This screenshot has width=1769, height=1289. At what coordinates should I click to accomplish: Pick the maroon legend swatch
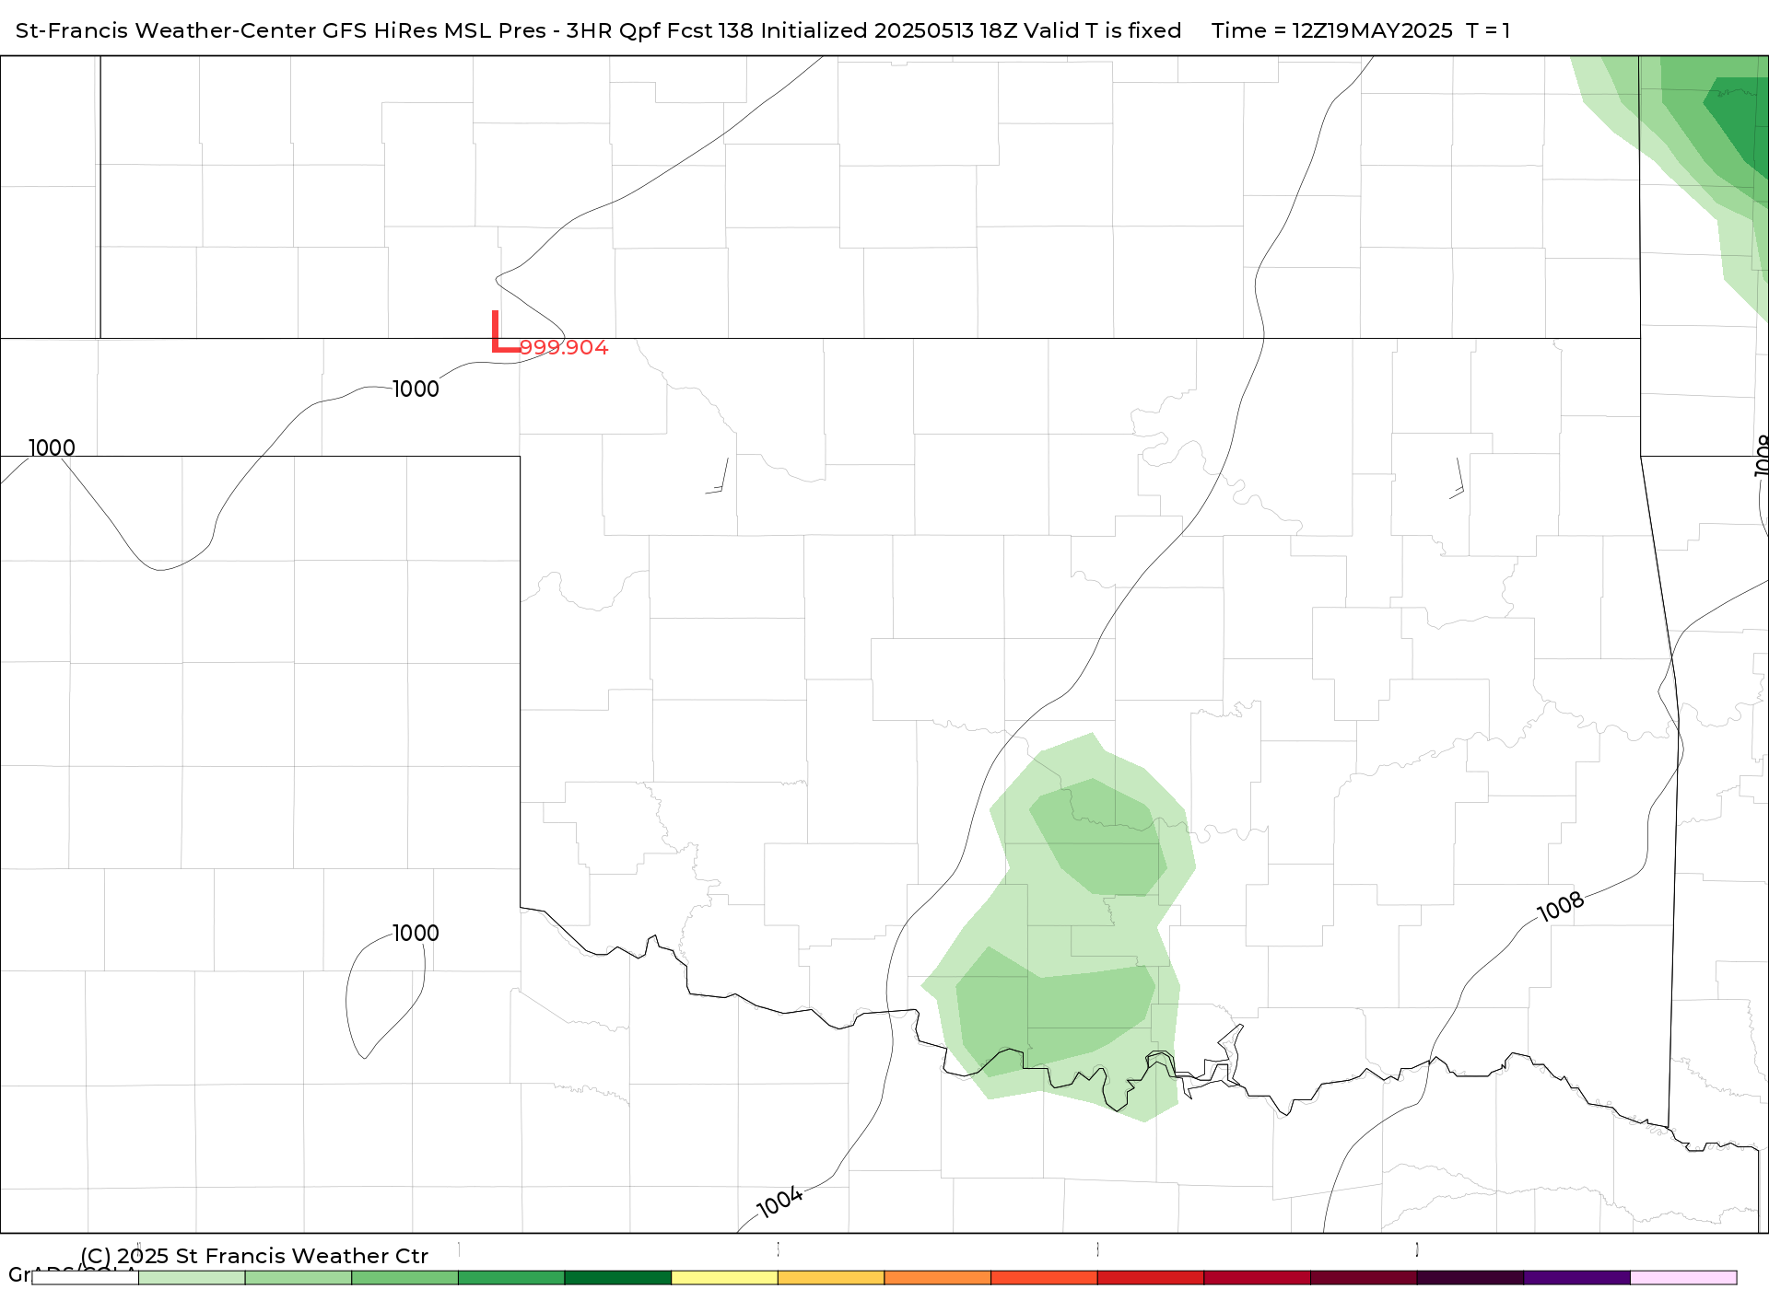[1364, 1278]
